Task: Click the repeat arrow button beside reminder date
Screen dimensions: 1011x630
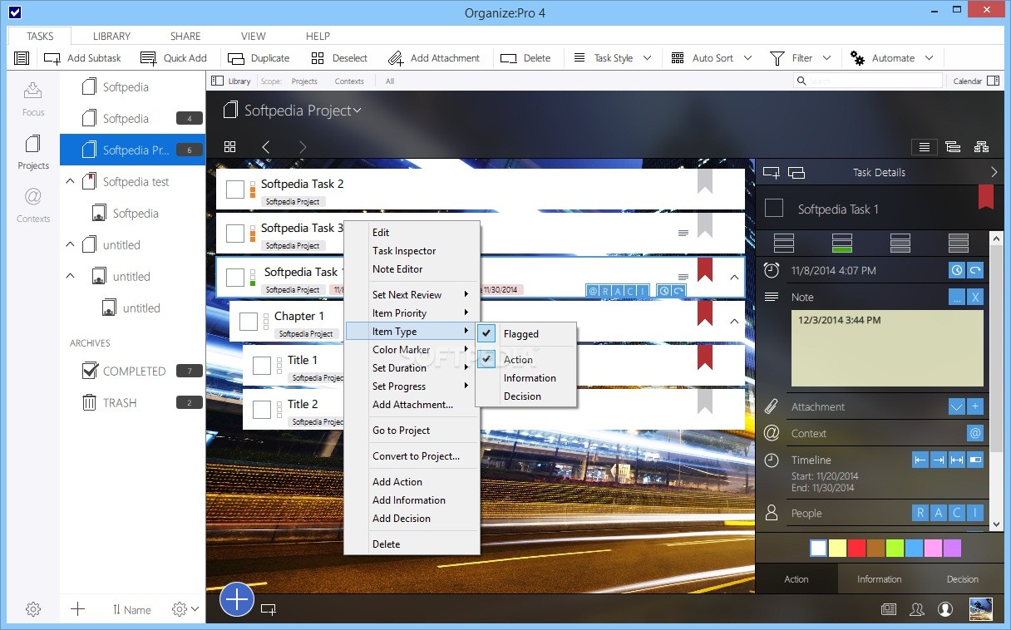Action: pos(975,270)
